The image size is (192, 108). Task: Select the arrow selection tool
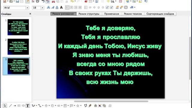5,106
